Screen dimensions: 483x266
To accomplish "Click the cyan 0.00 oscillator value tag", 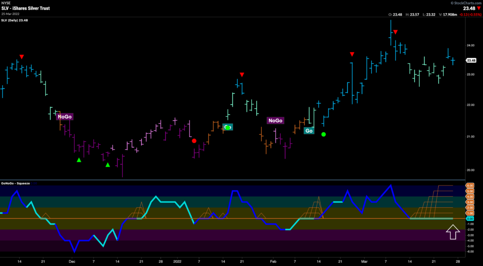I will pos(470,218).
